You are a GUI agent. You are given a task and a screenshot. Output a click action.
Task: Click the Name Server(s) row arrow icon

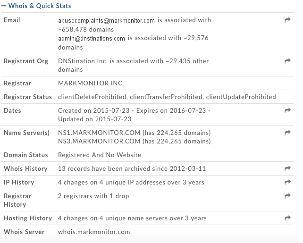[287, 133]
